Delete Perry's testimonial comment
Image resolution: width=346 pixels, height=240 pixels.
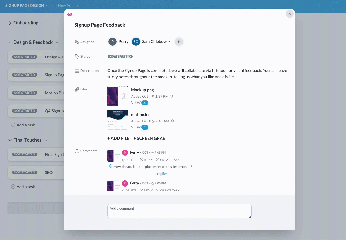(x=129, y=160)
